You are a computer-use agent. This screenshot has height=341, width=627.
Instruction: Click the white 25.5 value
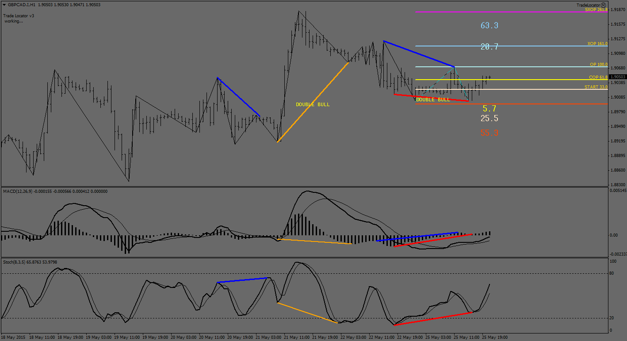[489, 119]
